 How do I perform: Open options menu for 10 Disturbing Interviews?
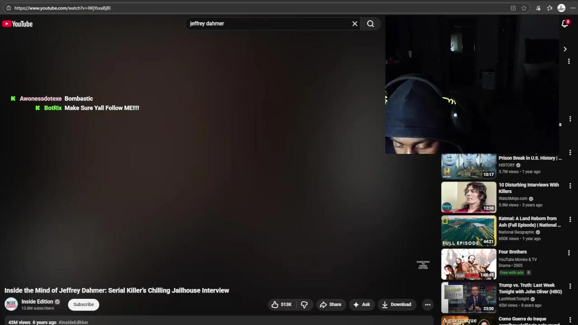pos(570,186)
